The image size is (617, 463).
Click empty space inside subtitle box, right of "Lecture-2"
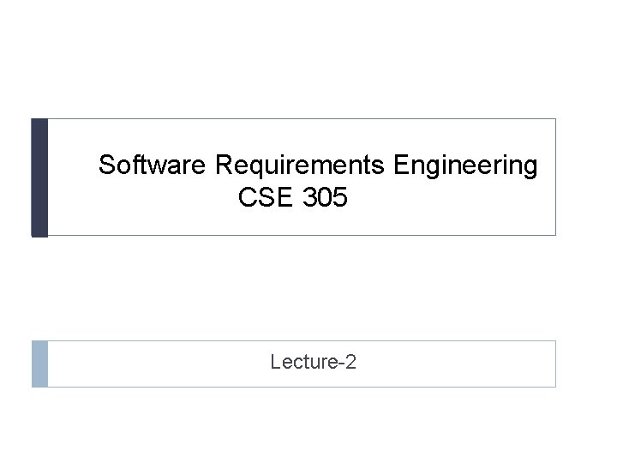click(463, 364)
